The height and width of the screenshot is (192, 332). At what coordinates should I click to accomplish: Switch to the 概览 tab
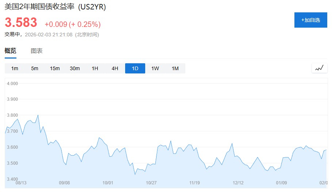pos(11,51)
